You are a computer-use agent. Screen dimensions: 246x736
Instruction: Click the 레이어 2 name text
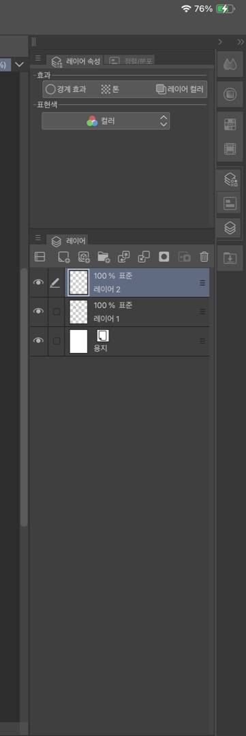[x=107, y=289]
